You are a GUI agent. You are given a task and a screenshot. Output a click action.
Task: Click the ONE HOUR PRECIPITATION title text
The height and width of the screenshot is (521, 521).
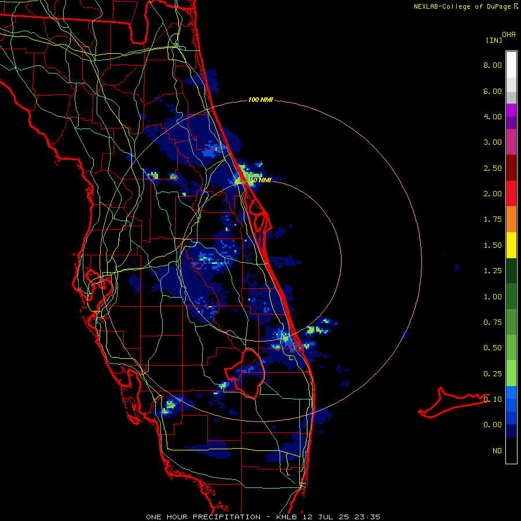tap(203, 517)
